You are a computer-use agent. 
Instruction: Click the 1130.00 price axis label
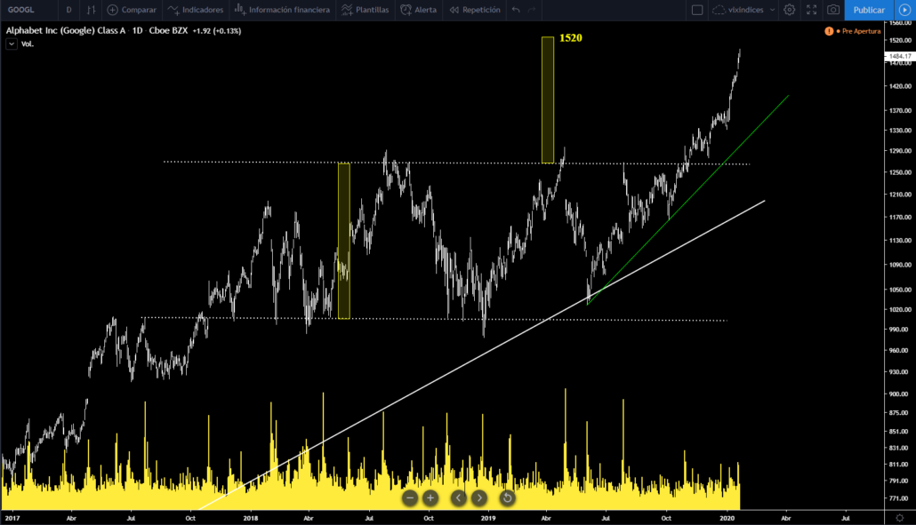[900, 240]
